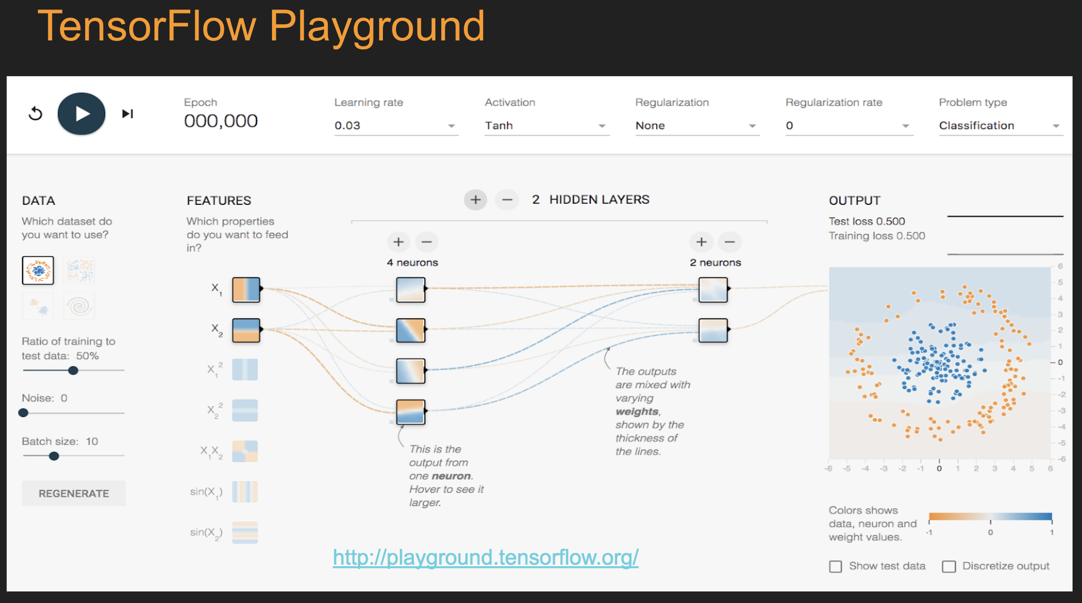The height and width of the screenshot is (603, 1082).
Task: Remove a hidden layer with minus icon
Action: 507,200
